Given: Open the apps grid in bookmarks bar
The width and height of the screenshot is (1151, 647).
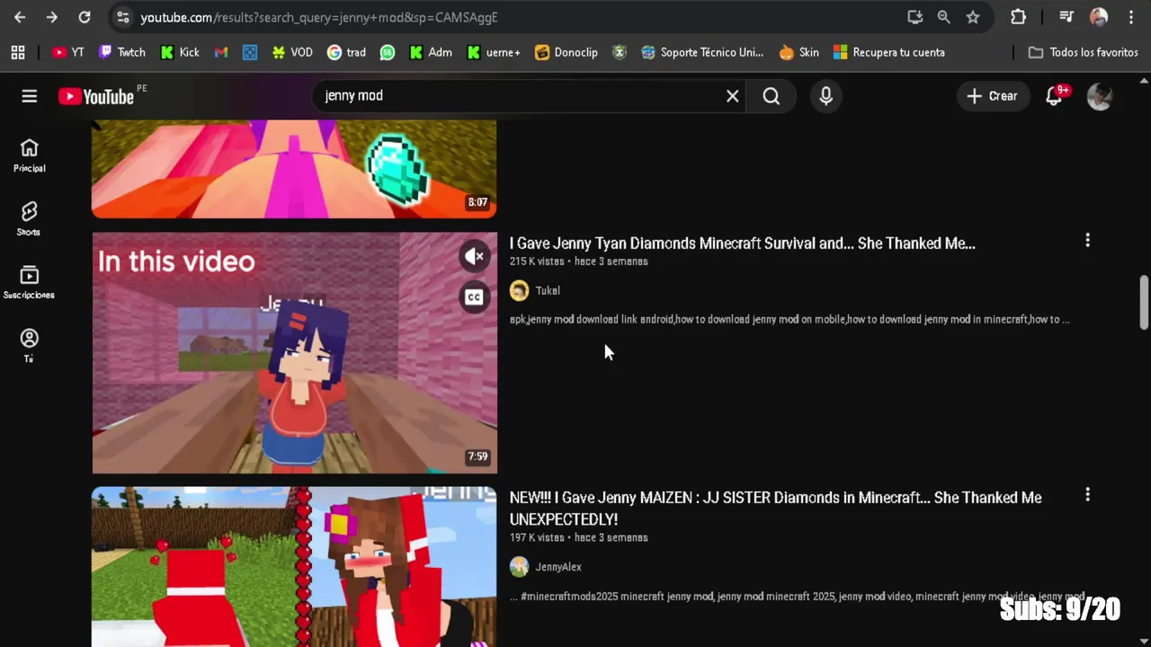Looking at the screenshot, I should tap(18, 52).
